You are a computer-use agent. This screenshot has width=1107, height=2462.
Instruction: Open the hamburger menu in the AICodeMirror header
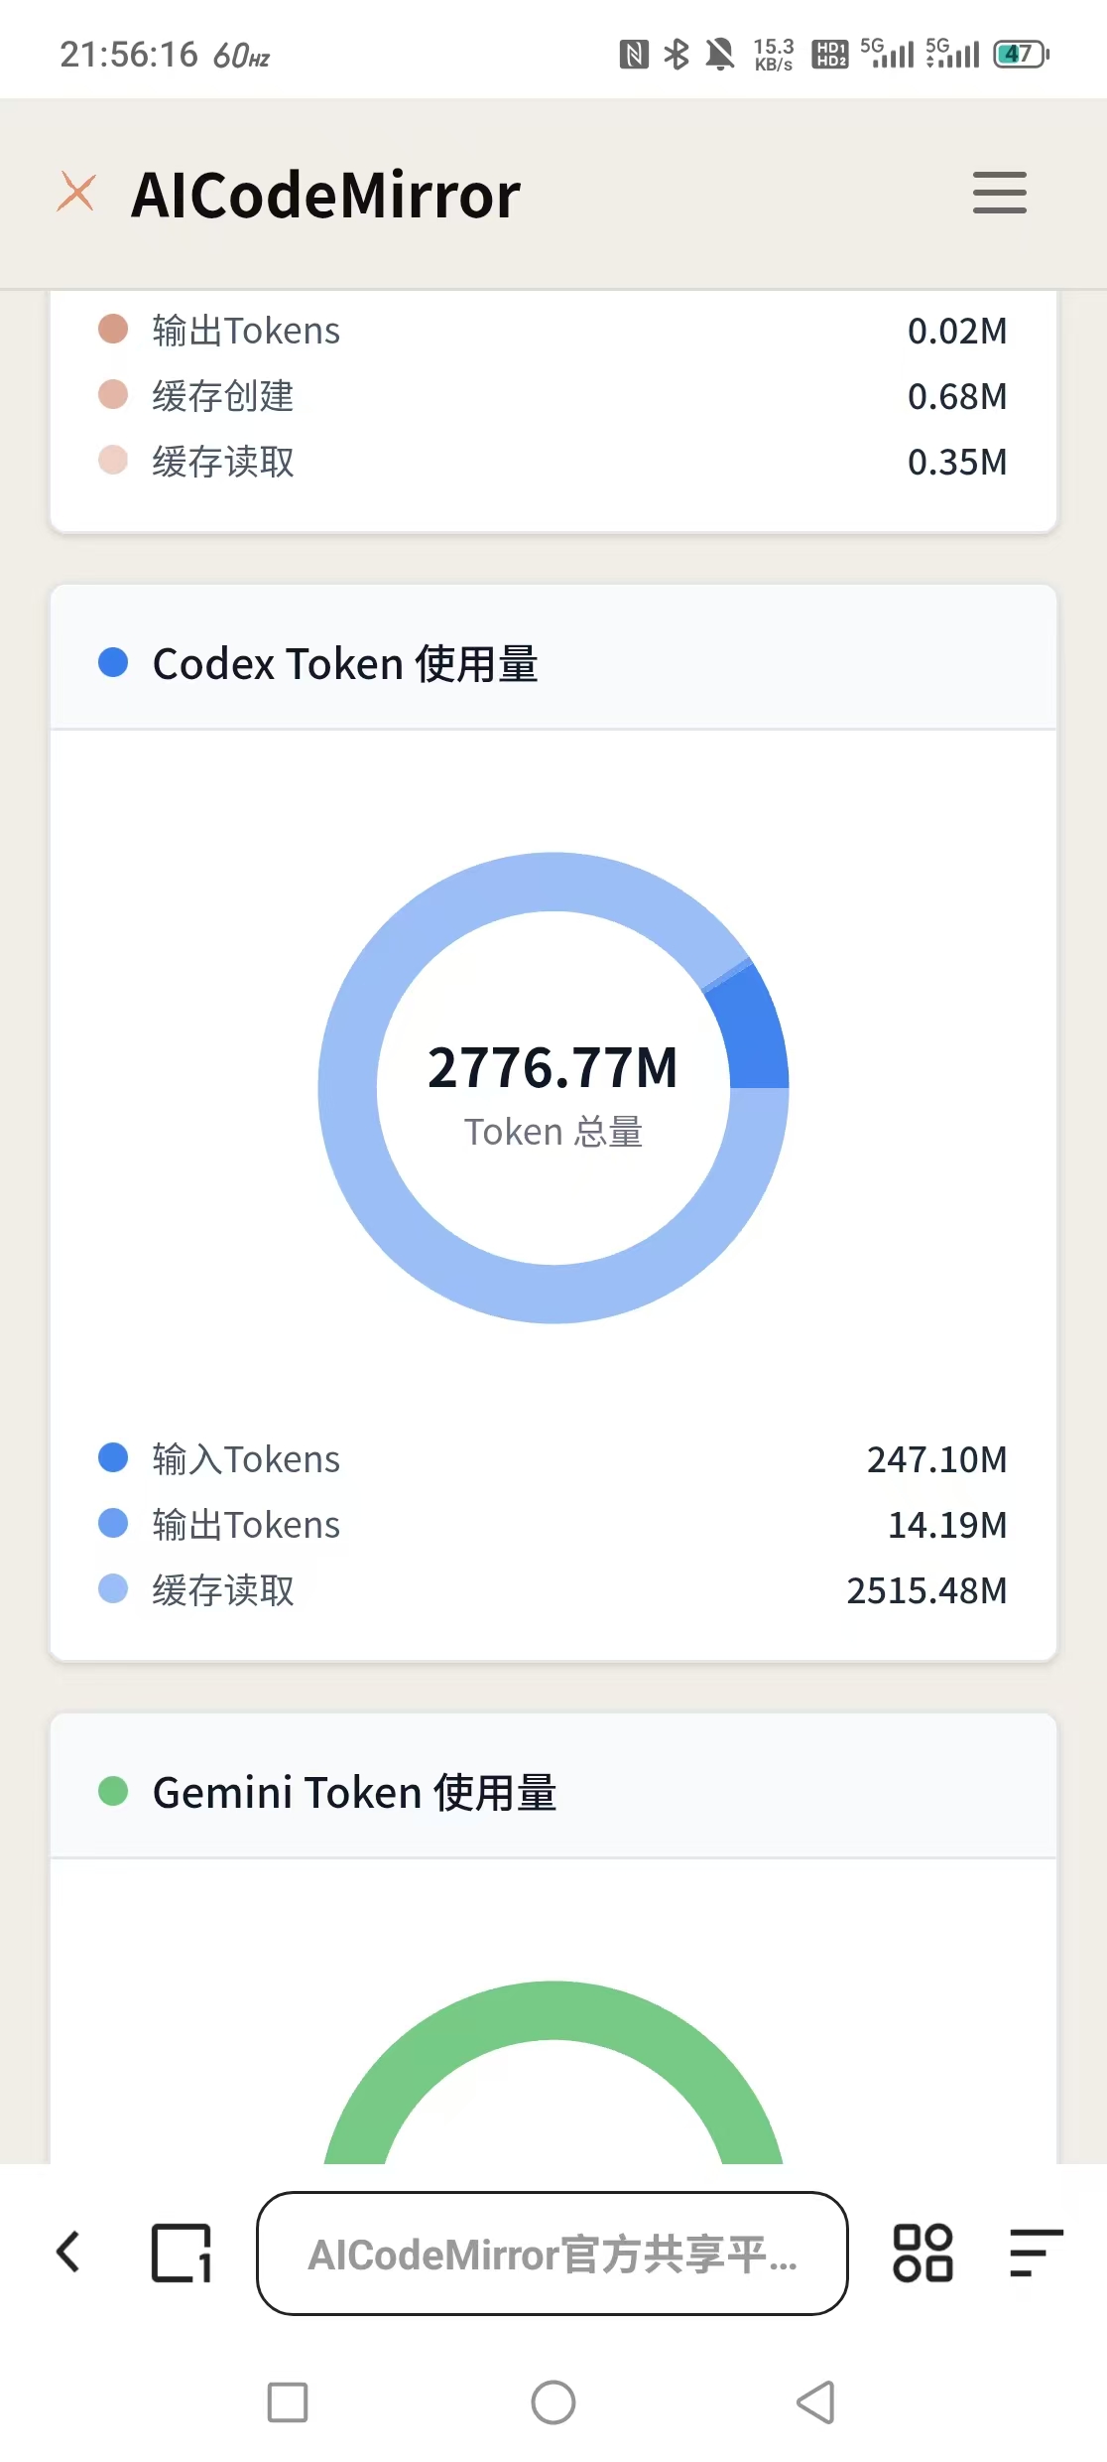tap(999, 193)
